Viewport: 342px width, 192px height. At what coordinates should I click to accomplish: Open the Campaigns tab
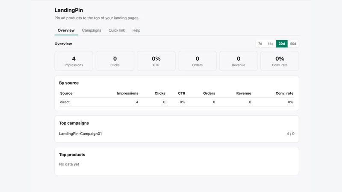tap(91, 30)
